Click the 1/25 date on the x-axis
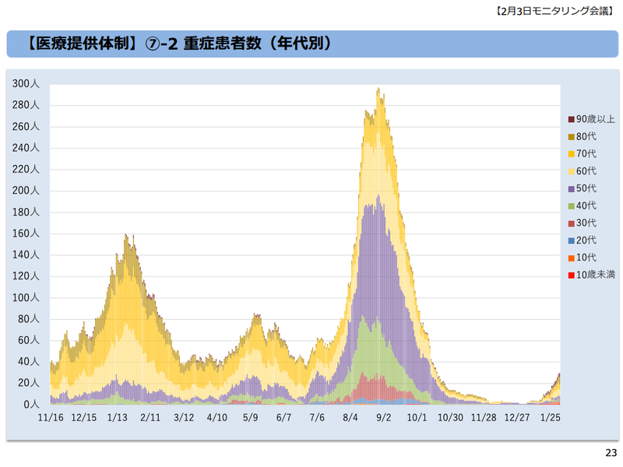The width and height of the screenshot is (623, 467). 550,418
